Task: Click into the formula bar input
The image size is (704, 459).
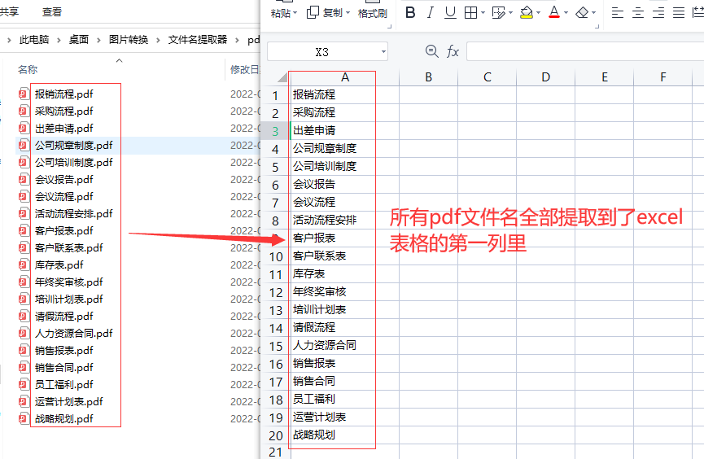Action: 585,51
